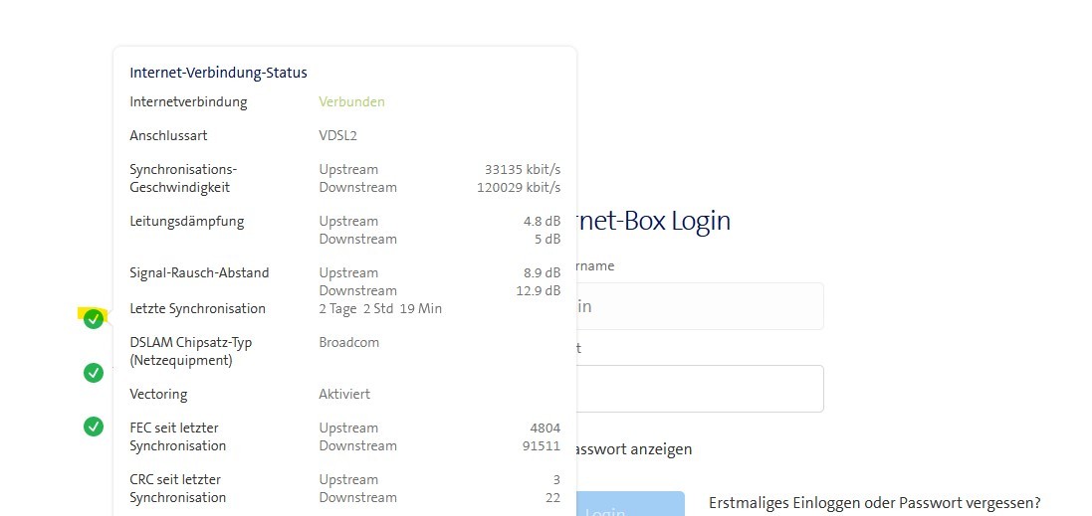Select the 'Broadcom' DSLAM chipset value

(348, 342)
